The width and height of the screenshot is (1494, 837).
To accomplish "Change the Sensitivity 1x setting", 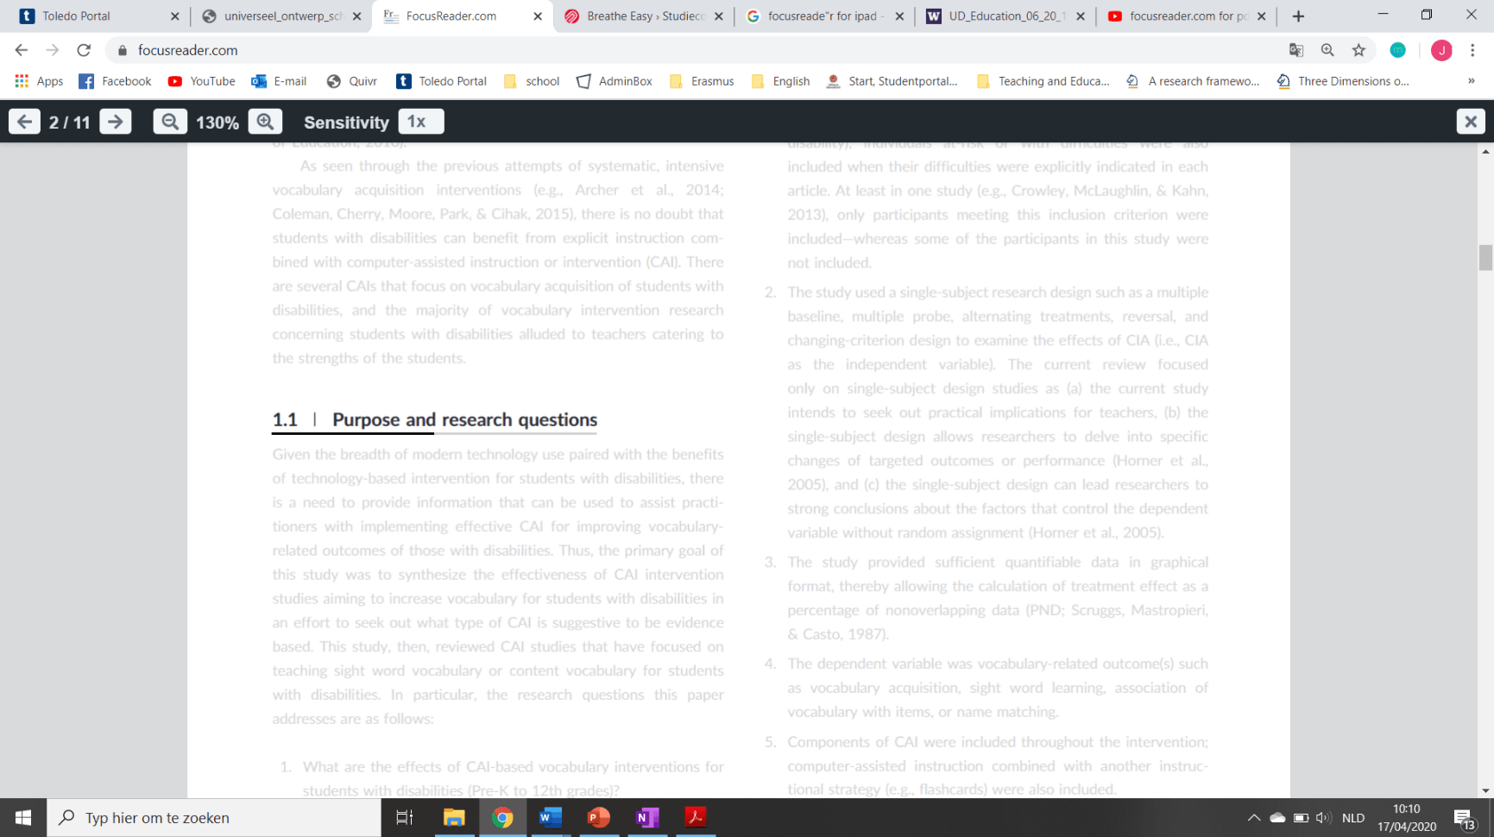I will click(420, 122).
